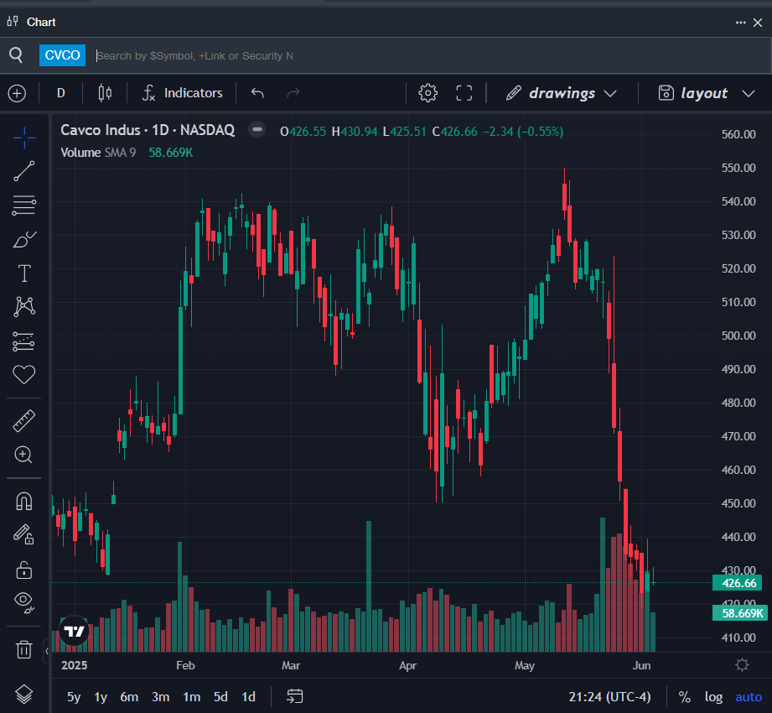The height and width of the screenshot is (713, 772).
Task: Open the favorites heart icon
Action: 24,374
